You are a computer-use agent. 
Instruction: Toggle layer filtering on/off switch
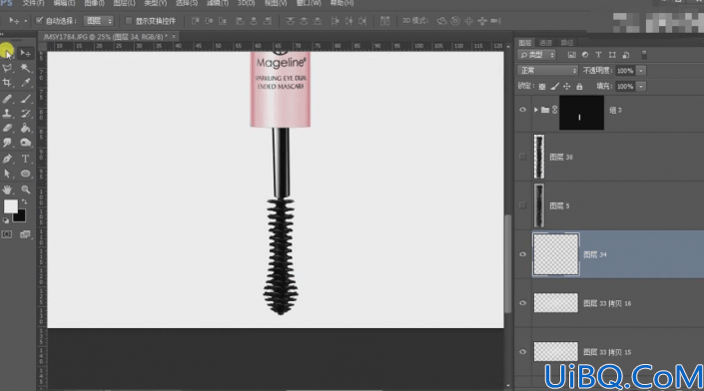644,55
